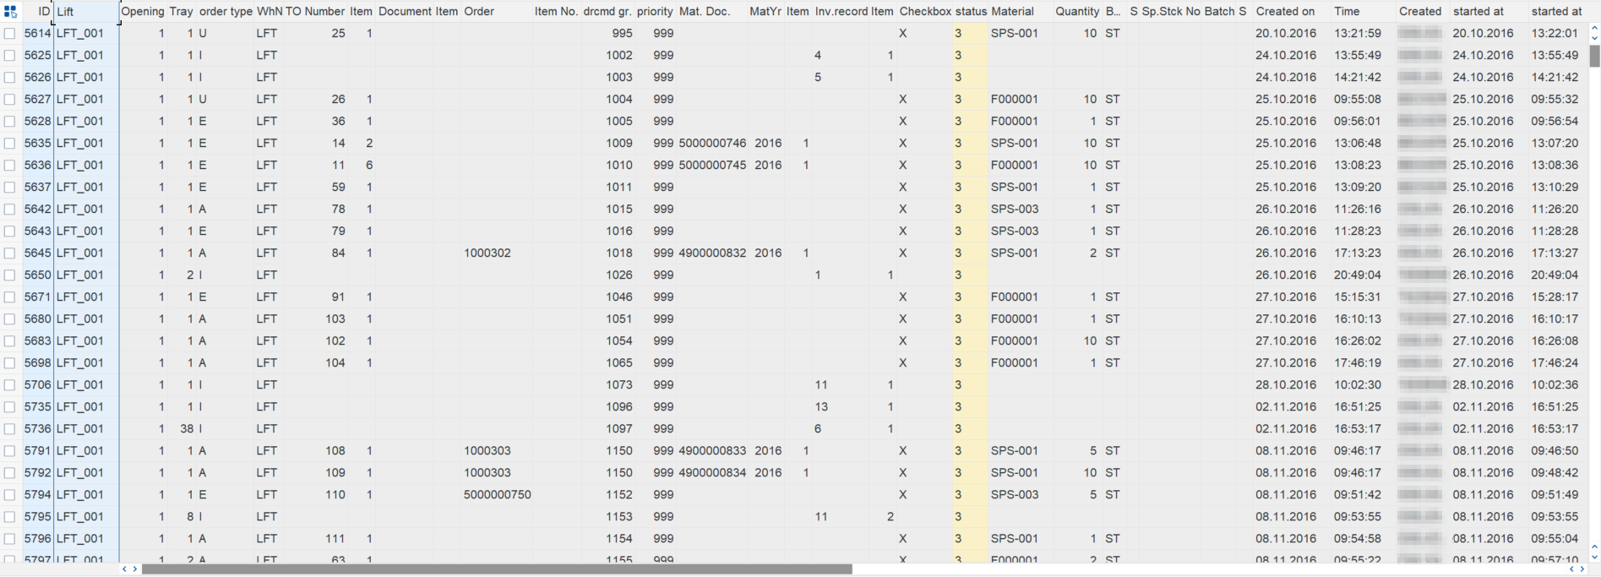Click the scroll-up arrow at top right of grid
Screen dimensions: 1601x577
coord(1594,29)
